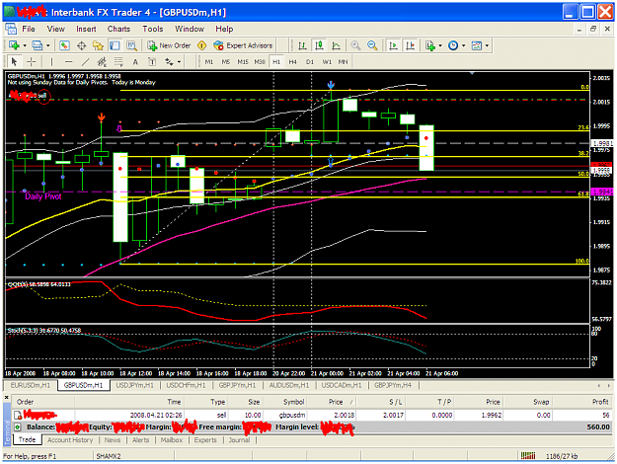Expand the Profiles dropdown arrow
The image size is (617, 464).
point(48,45)
